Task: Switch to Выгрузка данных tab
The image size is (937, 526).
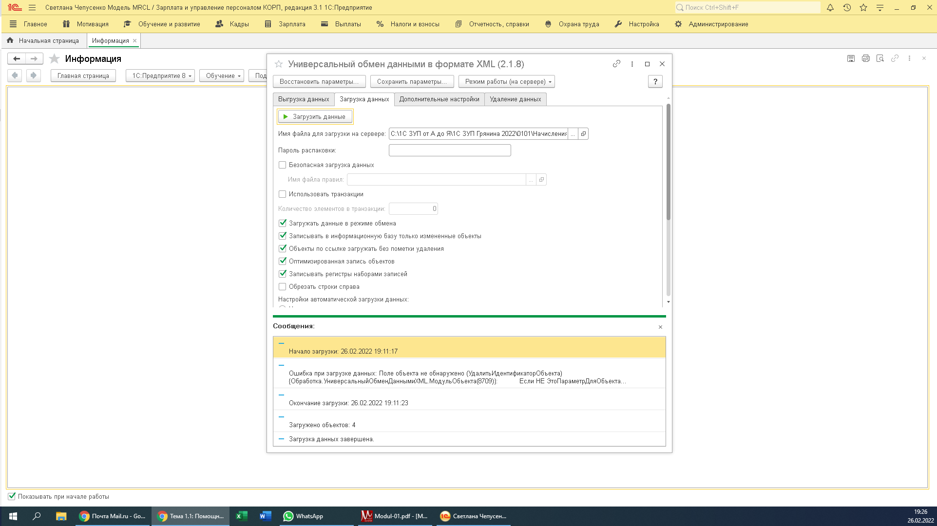Action: coord(304,99)
